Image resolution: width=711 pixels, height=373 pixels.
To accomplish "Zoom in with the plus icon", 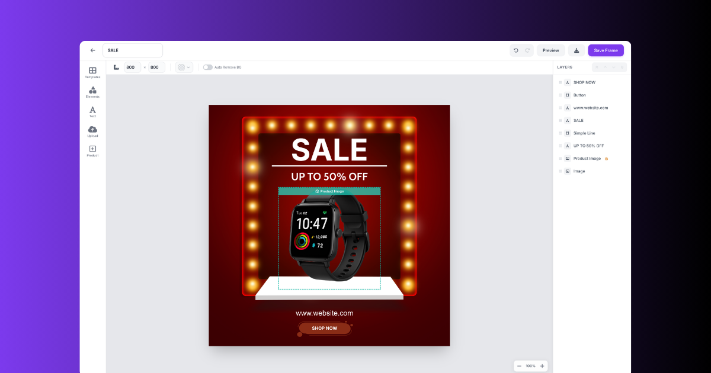I will click(542, 366).
